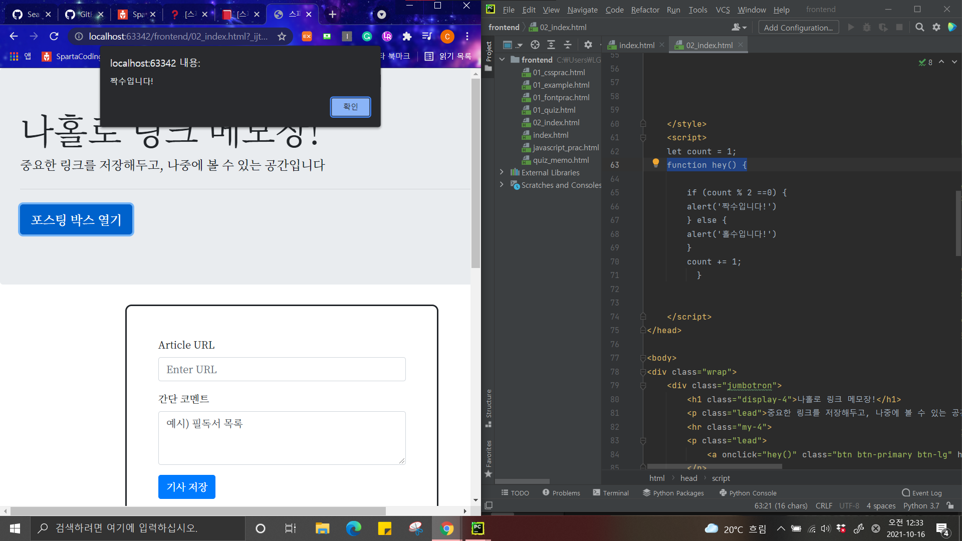Open the Terminal tool window
The width and height of the screenshot is (962, 541).
tap(610, 493)
